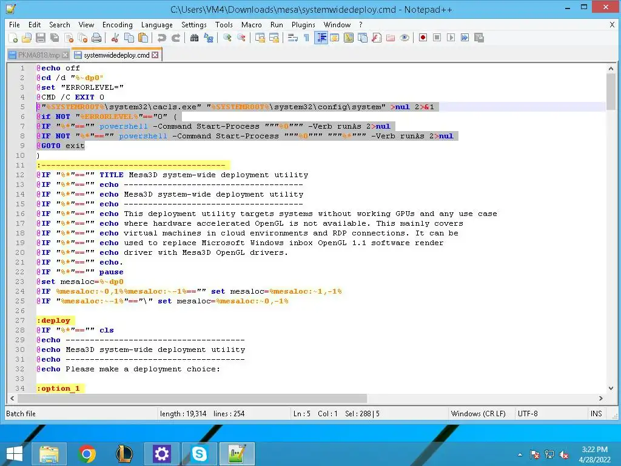Screen dimensions: 621x466
Task: Click the Paste clipboard icon
Action: [143, 38]
